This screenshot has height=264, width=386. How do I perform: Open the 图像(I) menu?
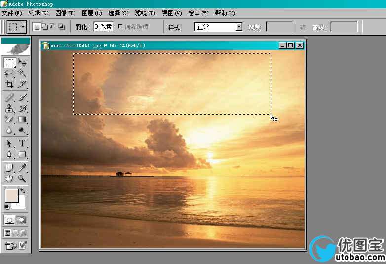65,13
